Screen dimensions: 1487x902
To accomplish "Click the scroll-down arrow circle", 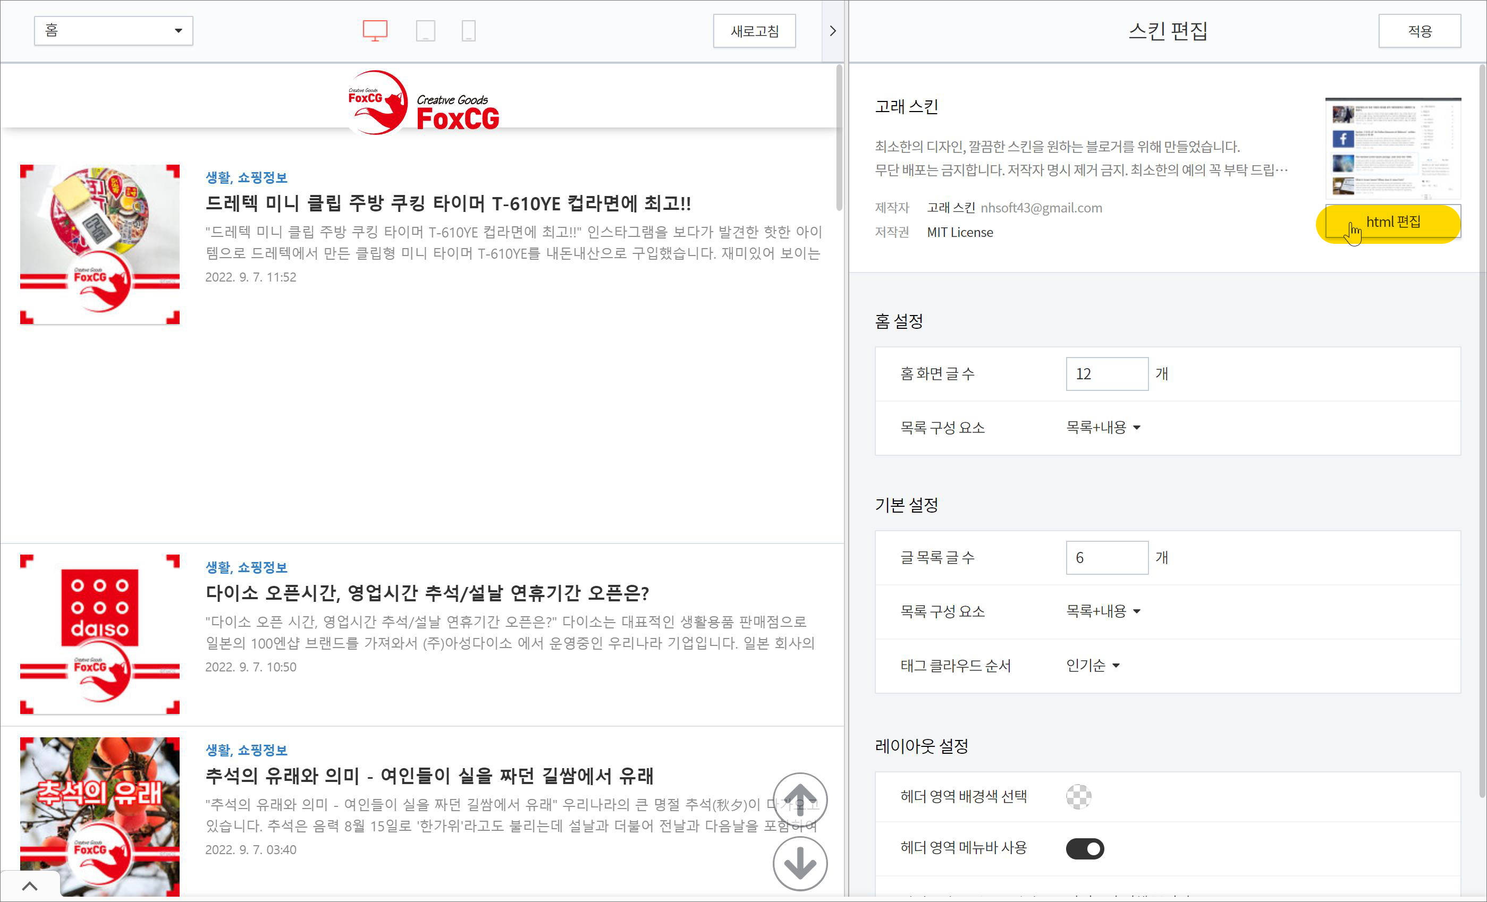I will pyautogui.click(x=800, y=863).
